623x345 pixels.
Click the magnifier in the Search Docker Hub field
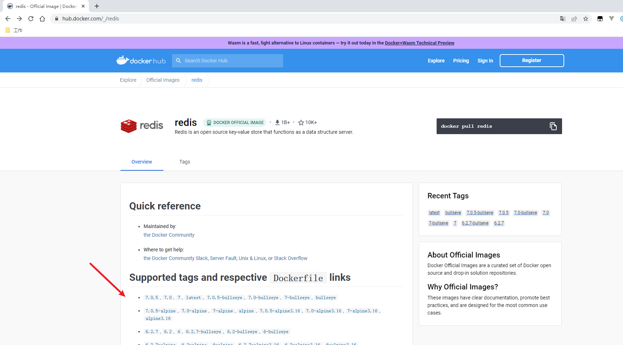click(179, 61)
